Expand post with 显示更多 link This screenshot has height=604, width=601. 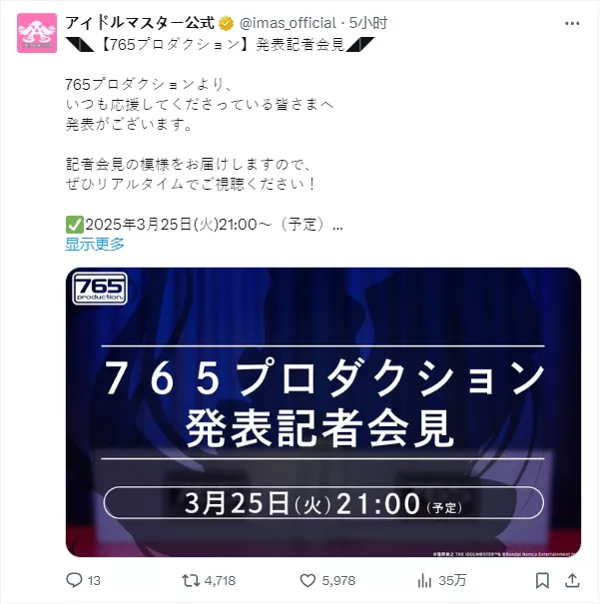(x=95, y=244)
